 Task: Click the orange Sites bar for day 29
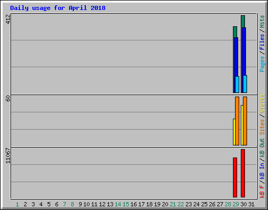pos(237,121)
